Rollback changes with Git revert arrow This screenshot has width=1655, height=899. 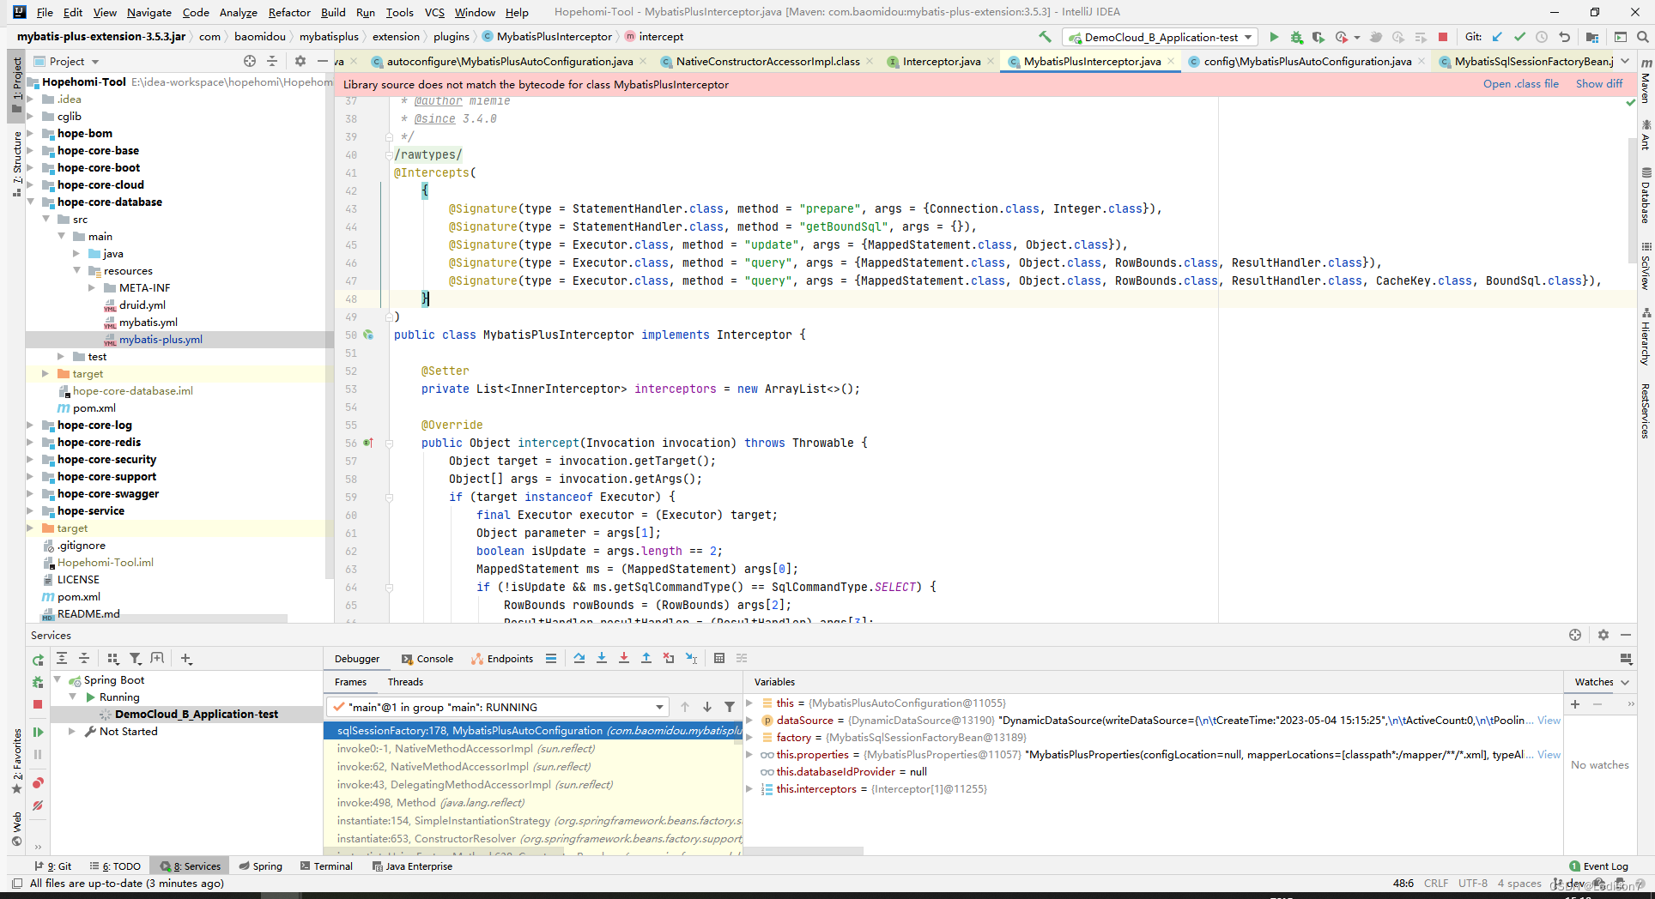pyautogui.click(x=1564, y=37)
